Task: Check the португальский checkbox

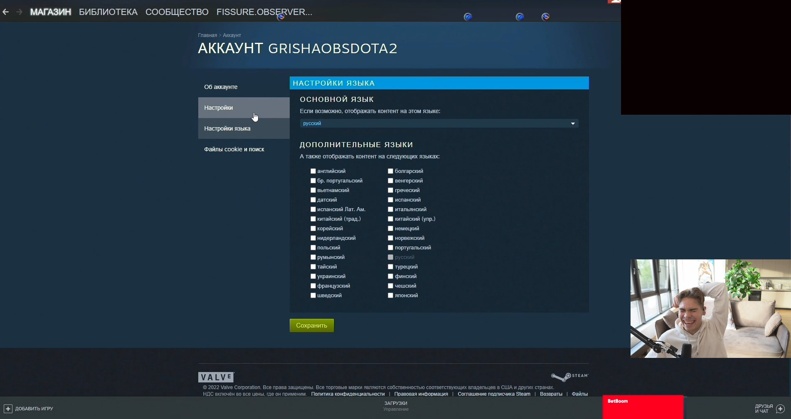Action: pyautogui.click(x=390, y=248)
